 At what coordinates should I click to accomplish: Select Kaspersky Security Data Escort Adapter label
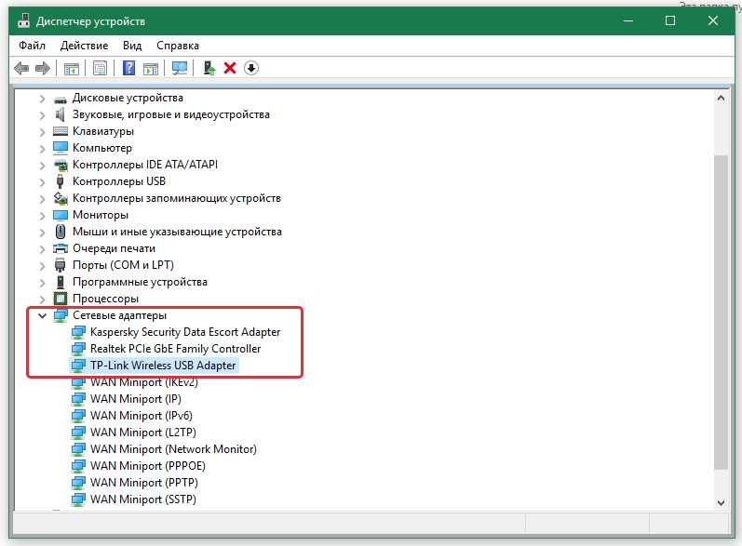click(x=185, y=332)
